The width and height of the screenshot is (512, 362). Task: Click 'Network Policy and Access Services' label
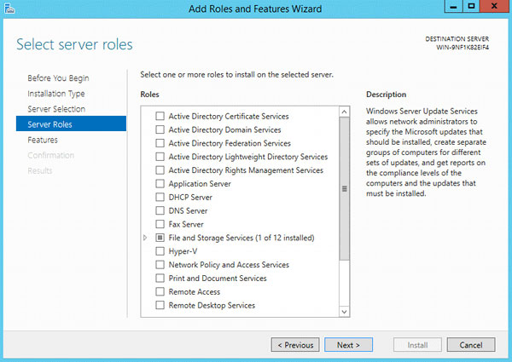(229, 265)
